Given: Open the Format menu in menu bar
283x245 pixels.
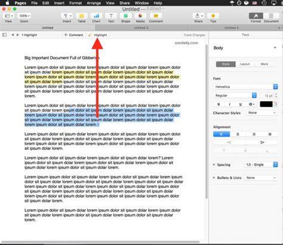Looking at the screenshot, I should (75, 3).
